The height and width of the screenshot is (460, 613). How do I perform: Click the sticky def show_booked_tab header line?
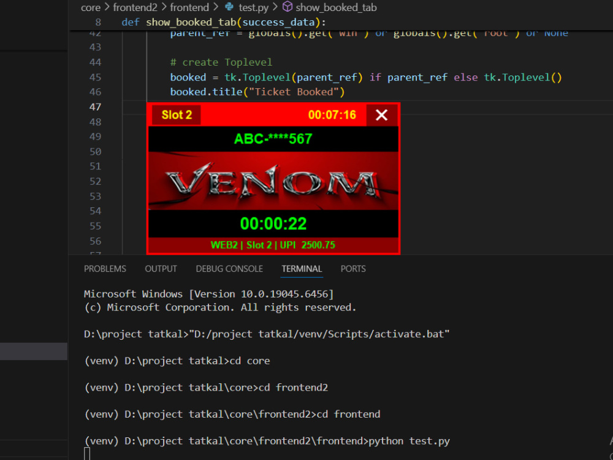point(224,22)
